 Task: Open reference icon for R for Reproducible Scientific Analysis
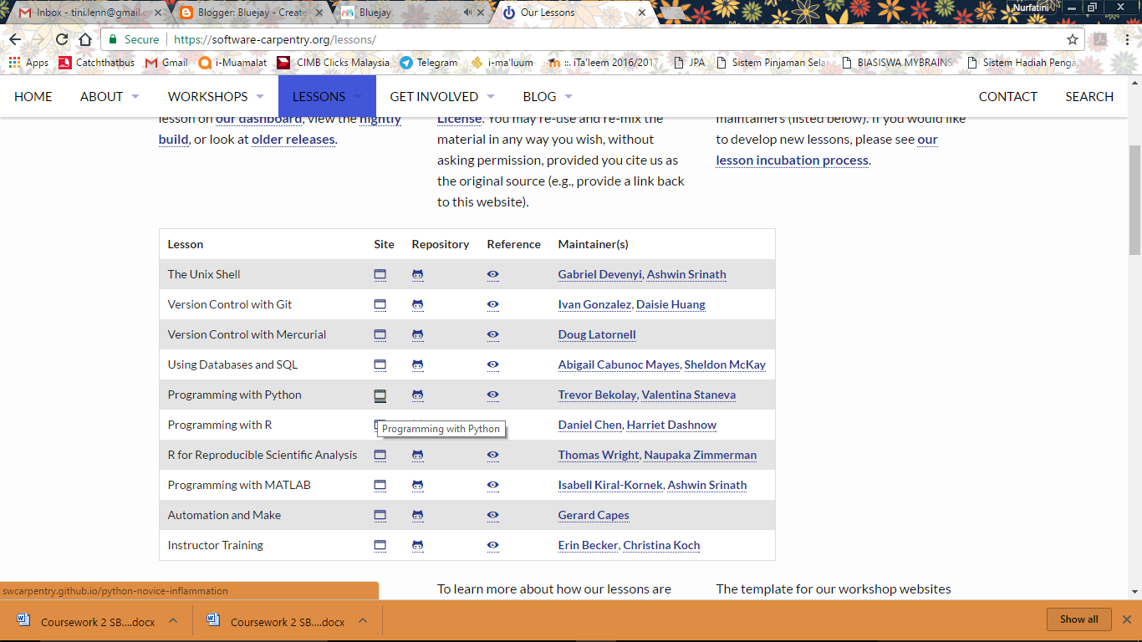point(492,455)
